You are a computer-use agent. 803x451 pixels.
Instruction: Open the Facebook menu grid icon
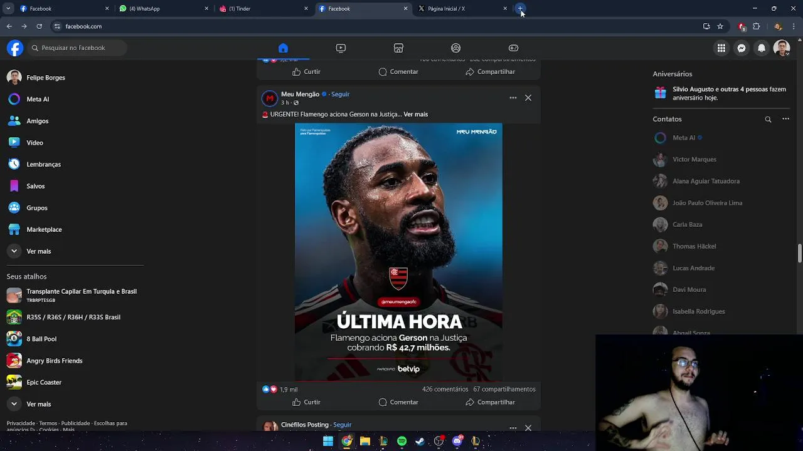coord(721,48)
